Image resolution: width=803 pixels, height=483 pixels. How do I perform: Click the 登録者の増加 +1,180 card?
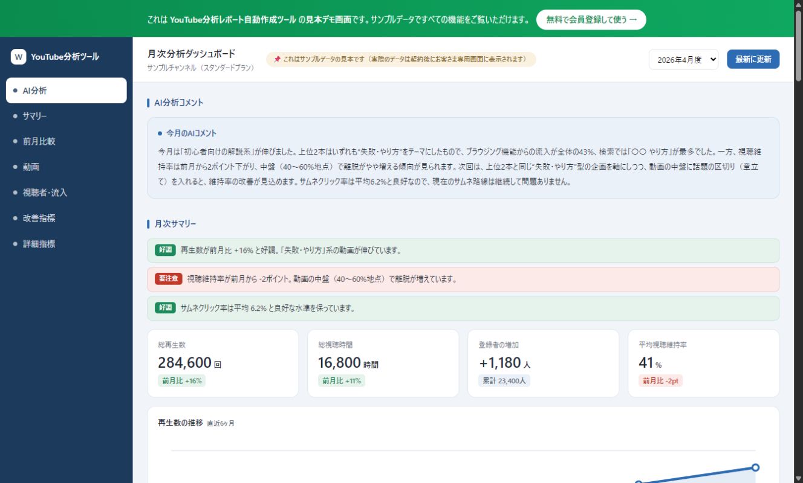click(x=543, y=363)
